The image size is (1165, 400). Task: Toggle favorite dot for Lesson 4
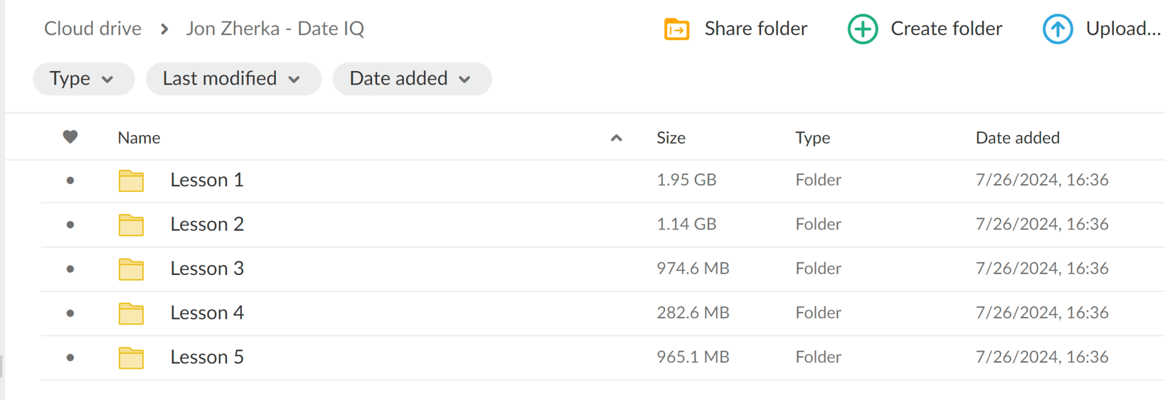pyautogui.click(x=70, y=314)
